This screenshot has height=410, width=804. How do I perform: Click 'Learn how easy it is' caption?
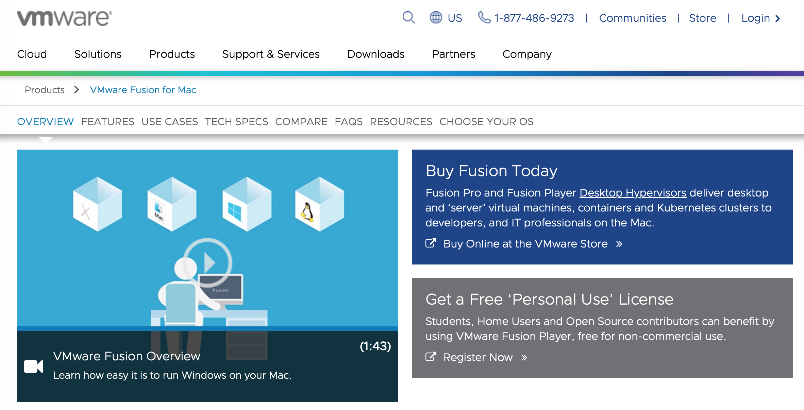point(172,375)
